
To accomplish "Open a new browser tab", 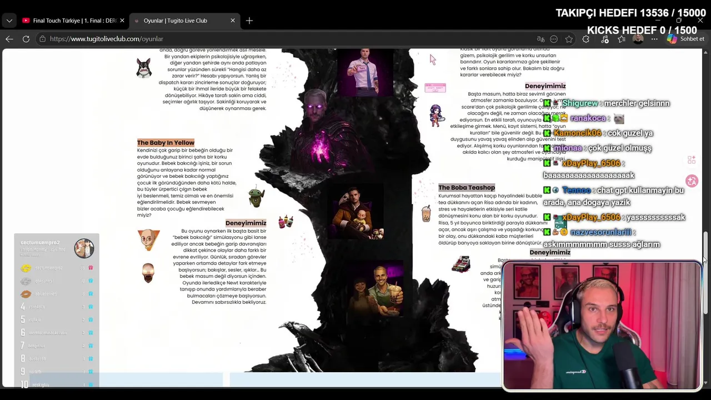I will pos(249,21).
